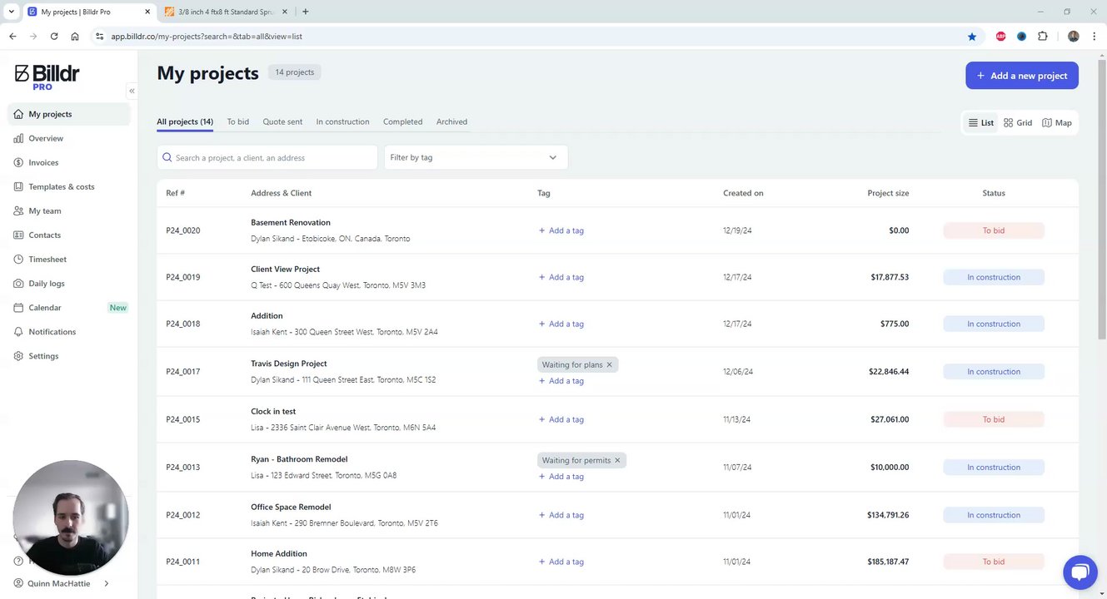The height and width of the screenshot is (599, 1107).
Task: Click the To bid status of Home Addition
Action: pyautogui.click(x=994, y=562)
